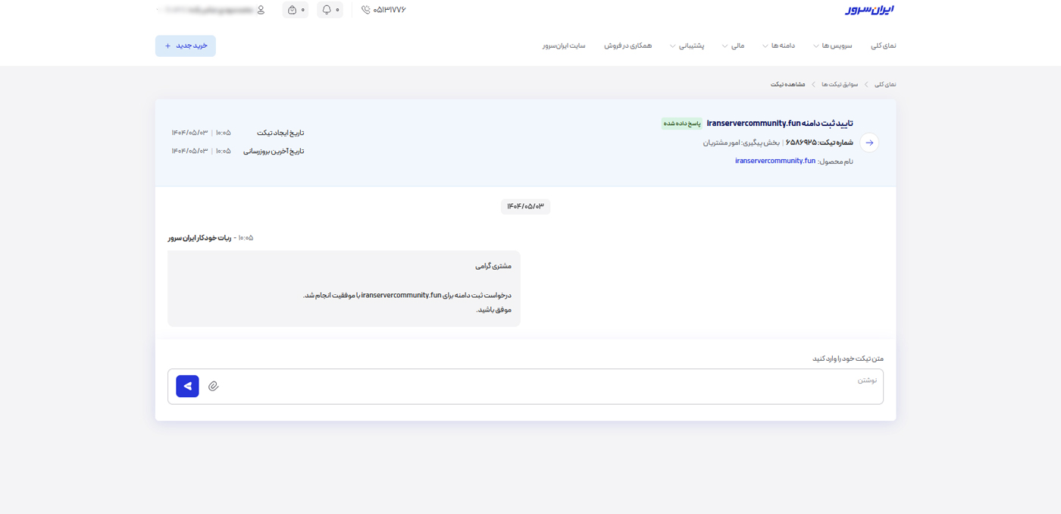1061x514 pixels.
Task: Go to نمای کلی in navigation bar
Action: 883,45
